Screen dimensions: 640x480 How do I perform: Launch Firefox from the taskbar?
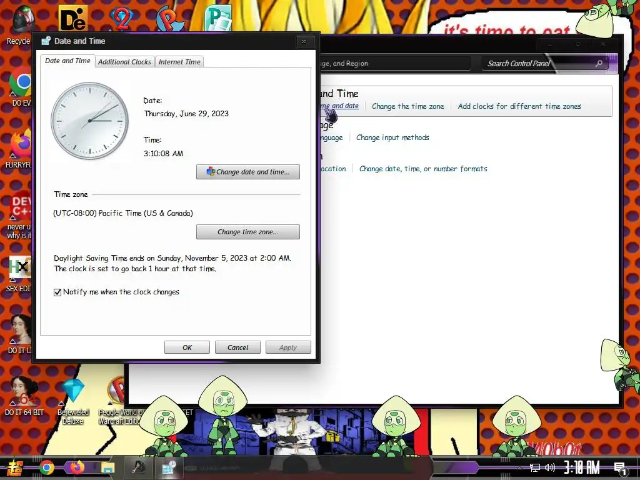click(77, 467)
